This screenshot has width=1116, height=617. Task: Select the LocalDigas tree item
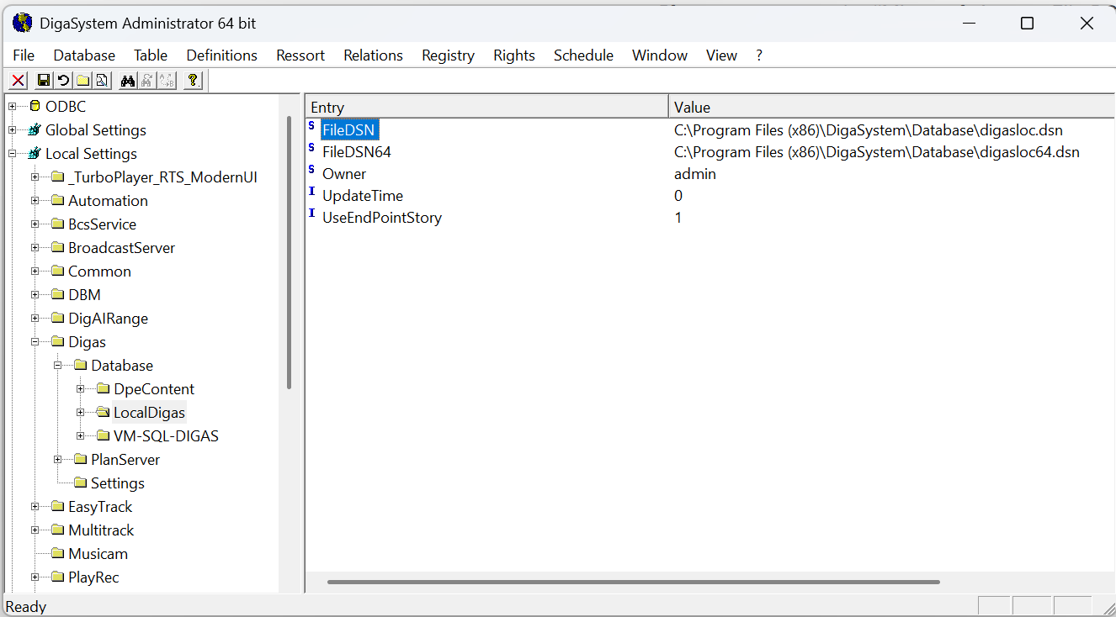pos(149,413)
